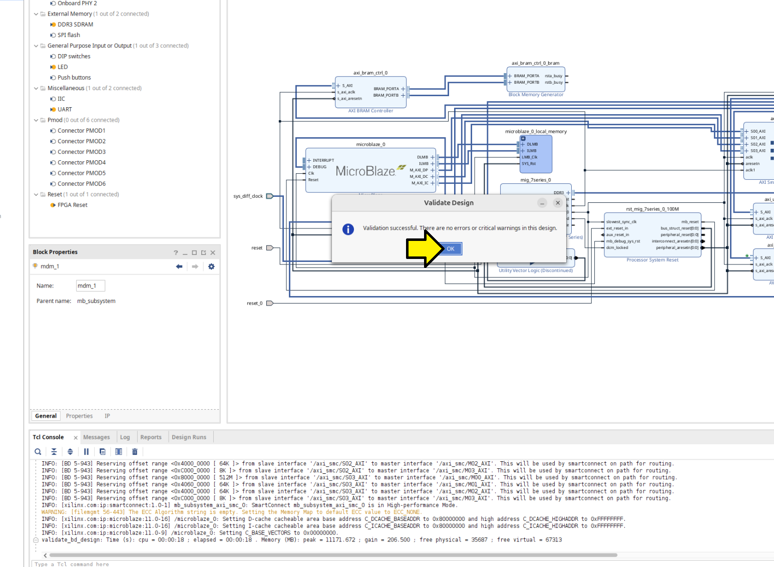Open the Design Runs tab
Image resolution: width=774 pixels, height=567 pixels.
click(189, 437)
